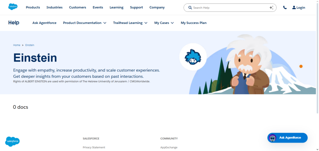The height and width of the screenshot is (151, 319).
Task: Click the large Einstein page title
Action: tap(35, 58)
